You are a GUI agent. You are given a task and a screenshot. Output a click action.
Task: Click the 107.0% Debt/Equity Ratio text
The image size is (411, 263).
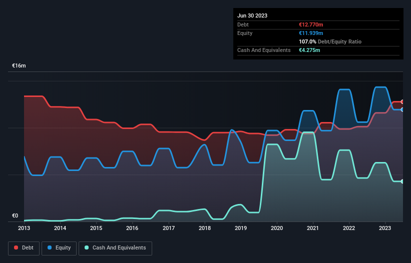pyautogui.click(x=330, y=41)
